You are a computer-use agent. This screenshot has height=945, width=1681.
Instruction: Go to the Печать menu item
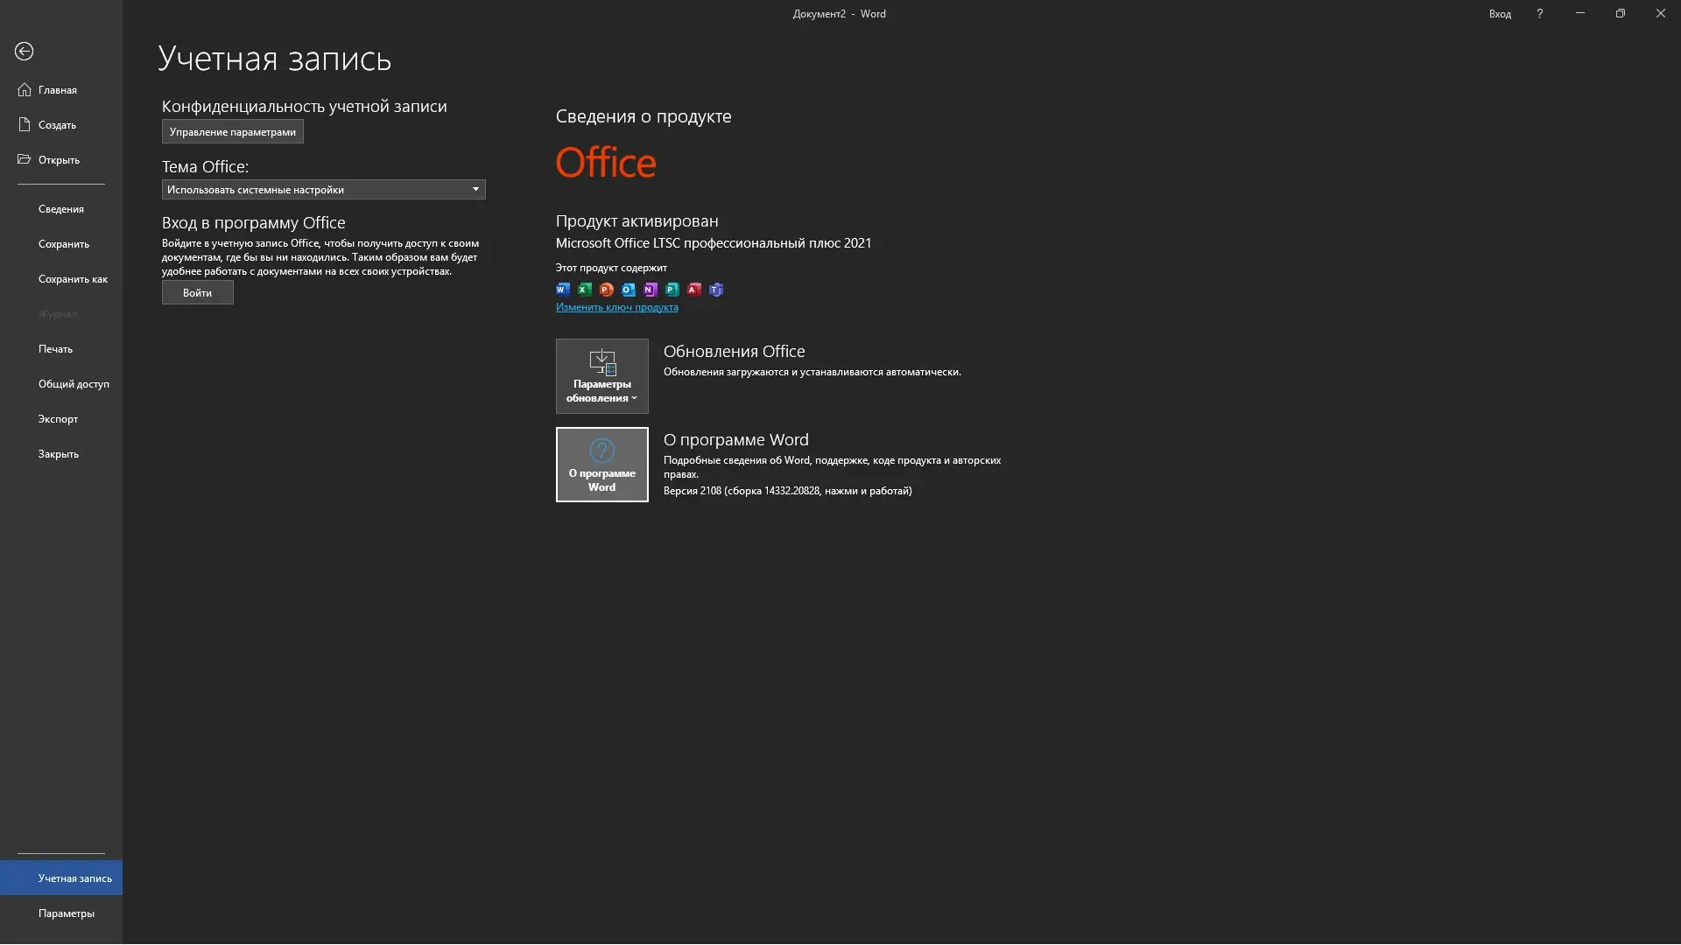[55, 349]
